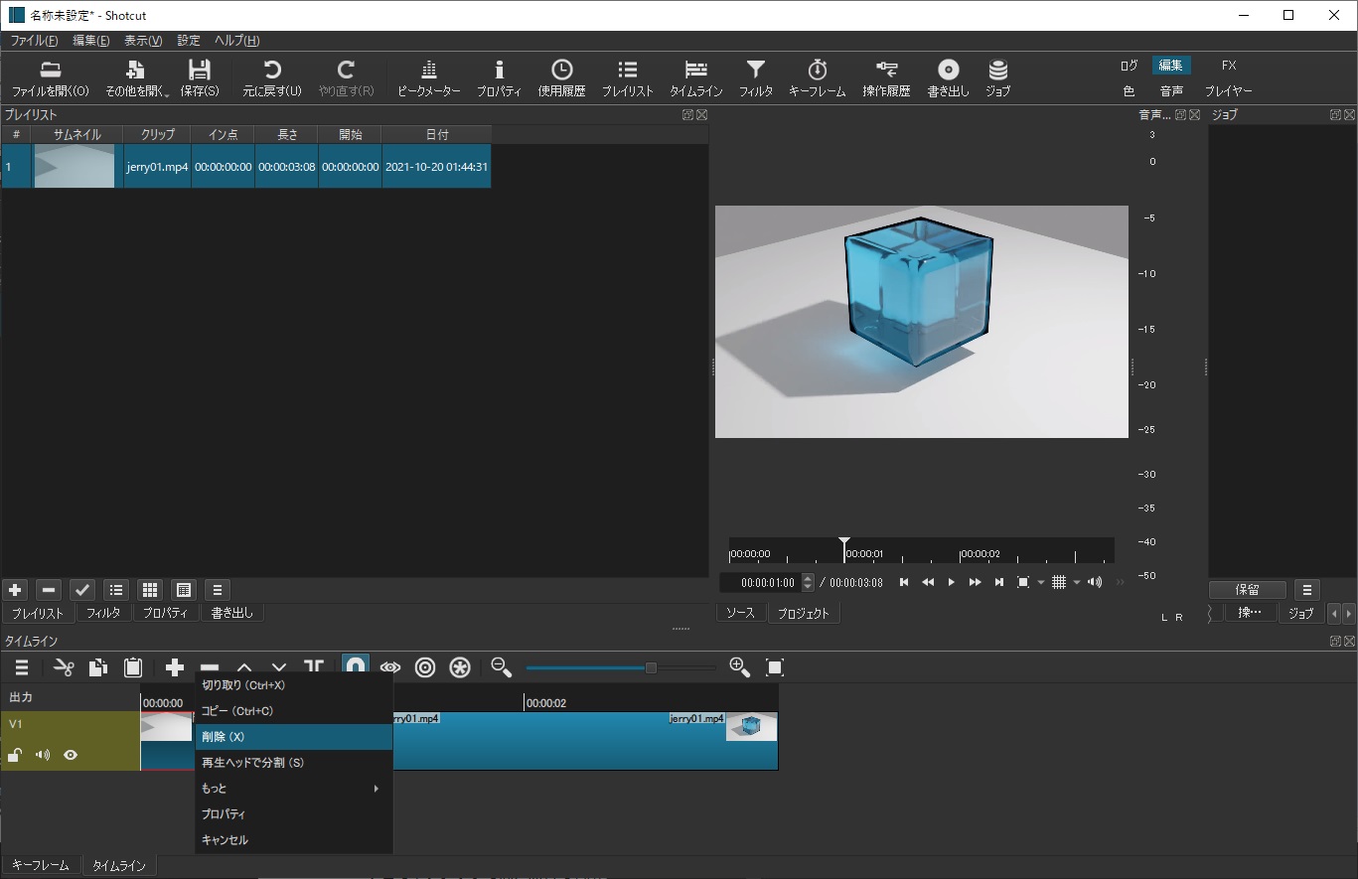Expand player zoom dropdown arrow
Viewport: 1358px width, 879px height.
(x=1041, y=582)
